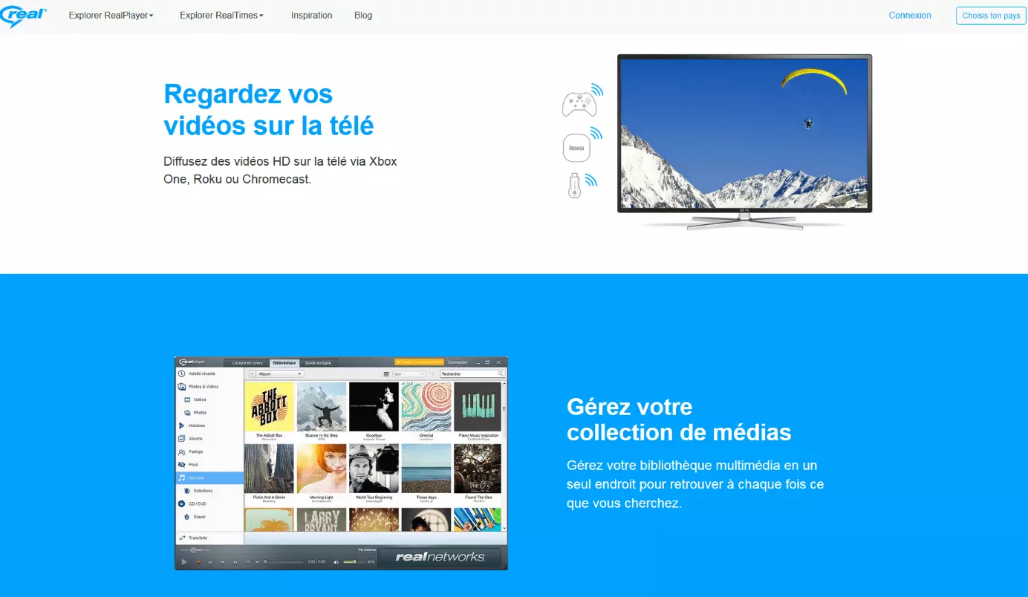Select the Goodbye album cover
The width and height of the screenshot is (1028, 597).
coord(374,407)
